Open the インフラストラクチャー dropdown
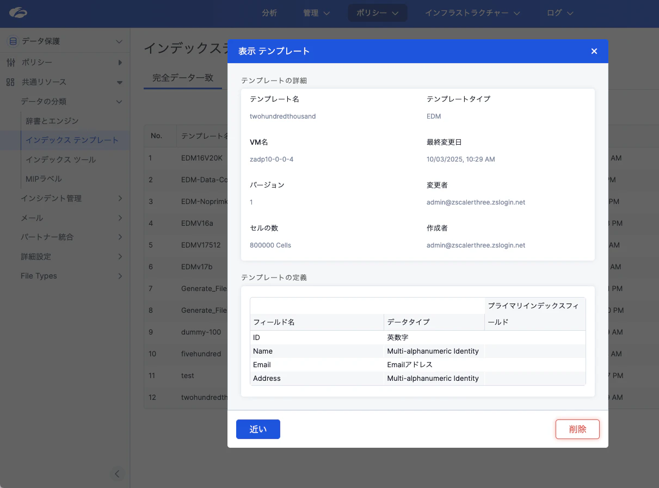The width and height of the screenshot is (659, 488). tap(472, 13)
